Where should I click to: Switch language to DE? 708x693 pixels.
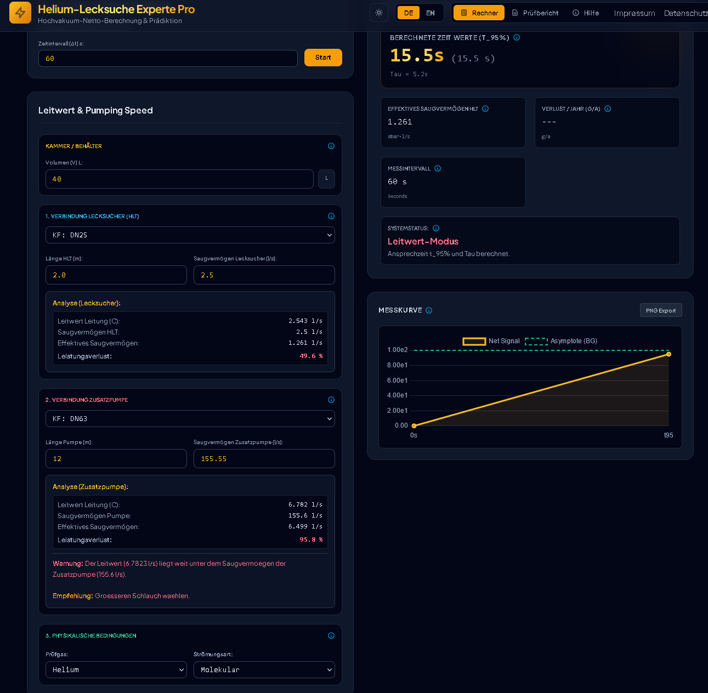pyautogui.click(x=409, y=13)
